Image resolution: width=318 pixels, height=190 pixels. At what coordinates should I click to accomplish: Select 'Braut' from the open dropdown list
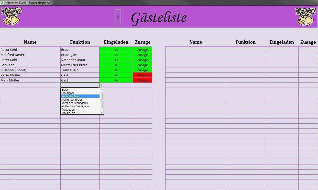pos(64,90)
